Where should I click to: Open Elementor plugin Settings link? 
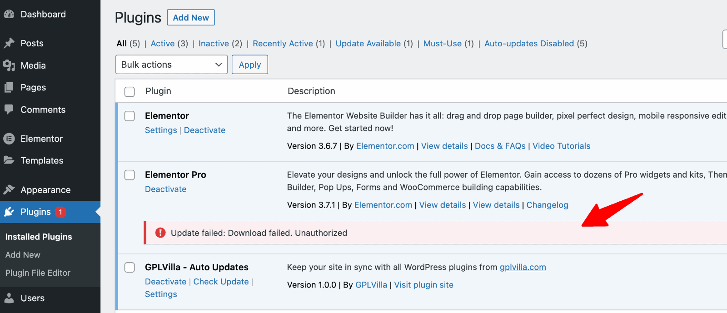point(161,130)
